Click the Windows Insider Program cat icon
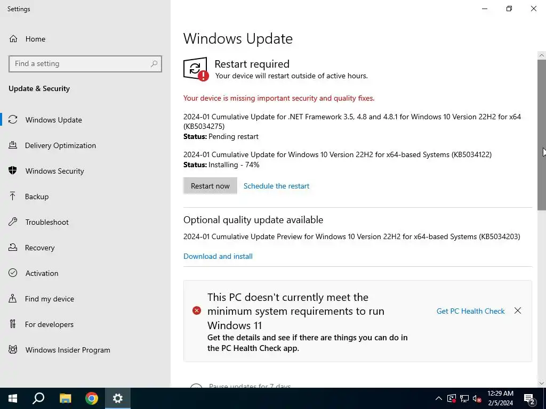 click(x=13, y=350)
